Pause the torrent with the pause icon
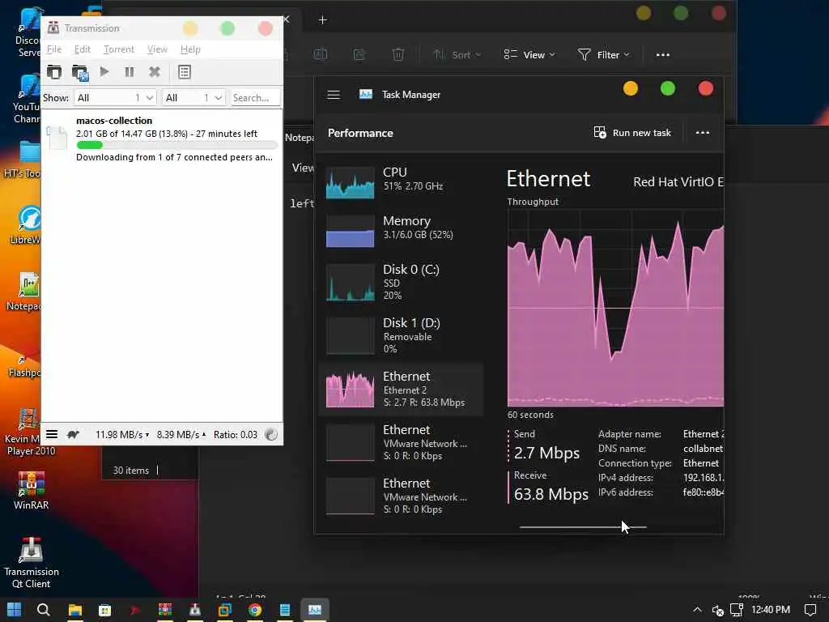This screenshot has width=829, height=622. pos(129,72)
